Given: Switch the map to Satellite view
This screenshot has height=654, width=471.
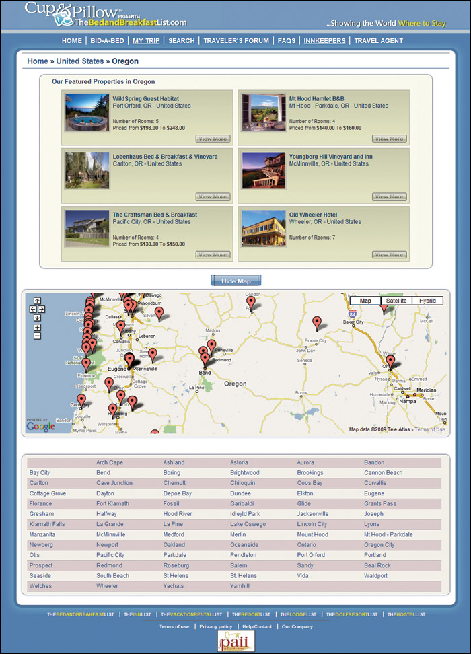Looking at the screenshot, I should pos(396,301).
